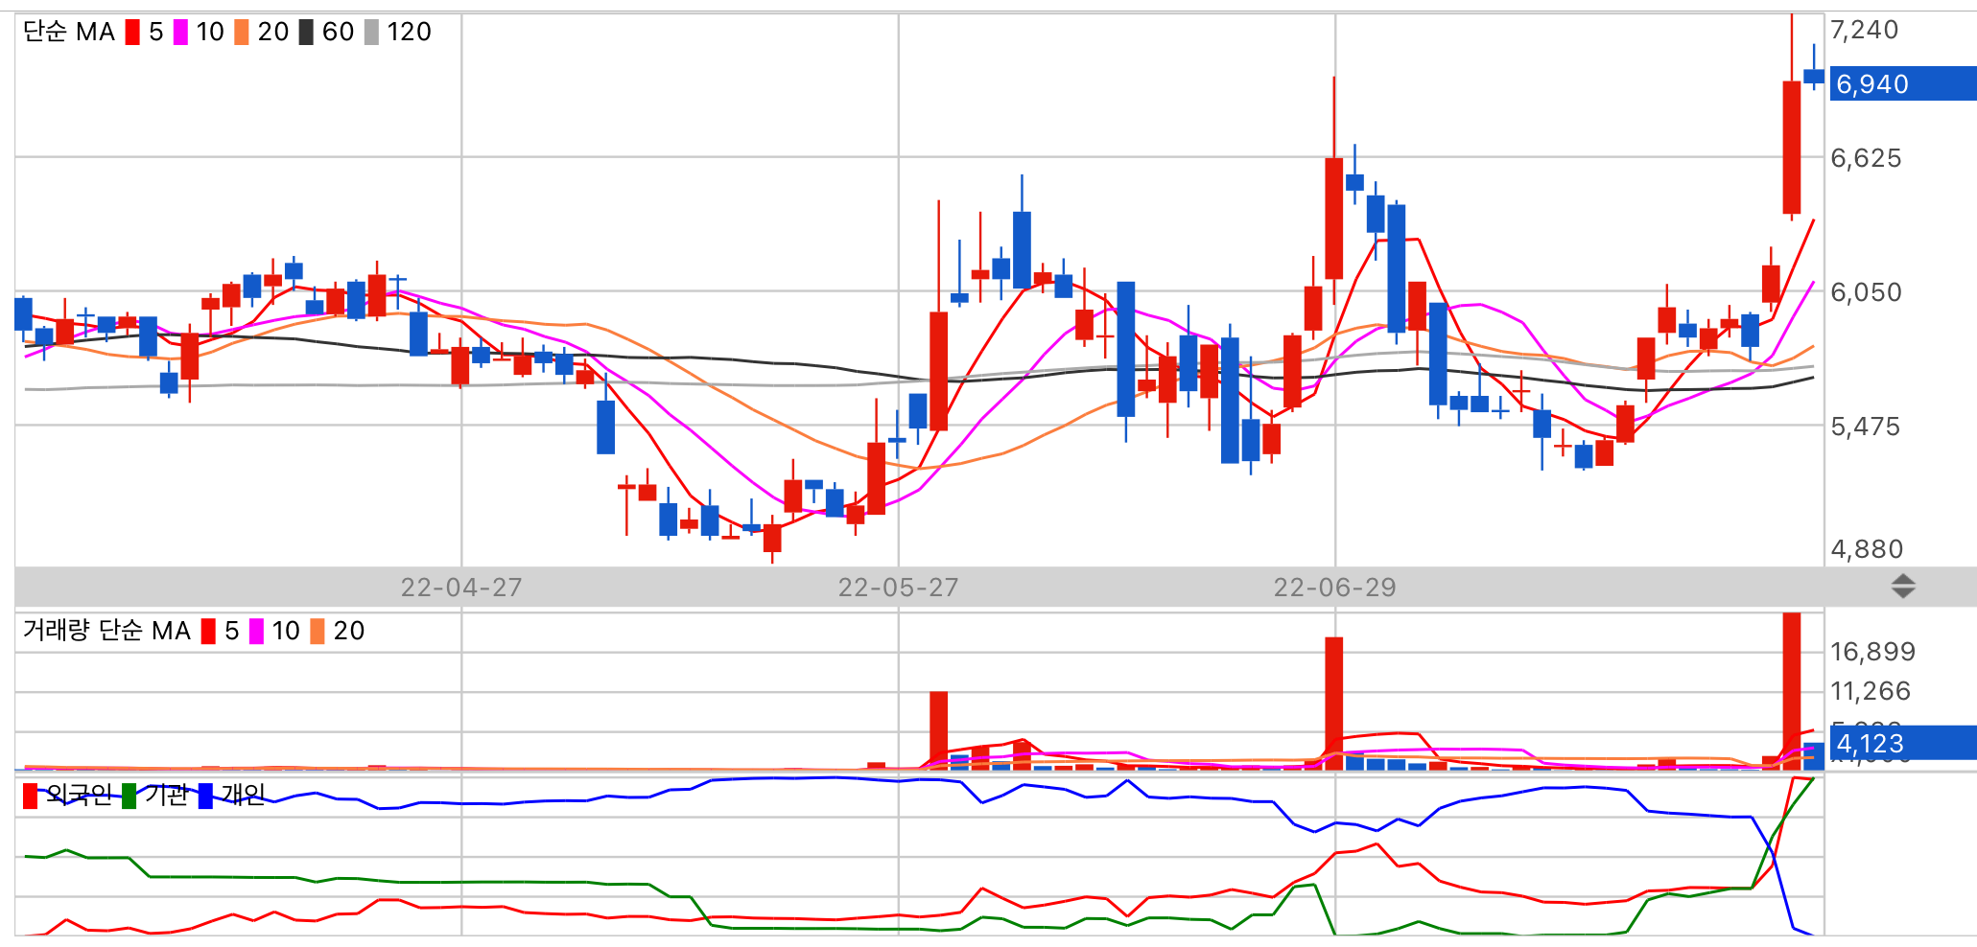Click the tall red candlestick near 22-06-29
This screenshot has height=947, width=1977.
[1333, 219]
